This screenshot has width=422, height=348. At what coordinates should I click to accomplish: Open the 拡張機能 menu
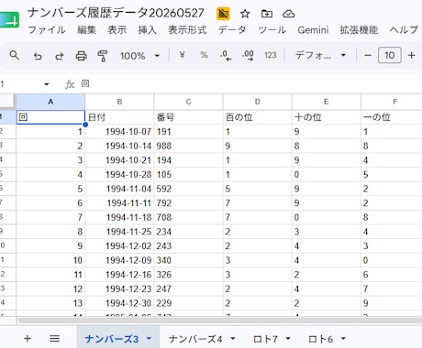click(359, 30)
